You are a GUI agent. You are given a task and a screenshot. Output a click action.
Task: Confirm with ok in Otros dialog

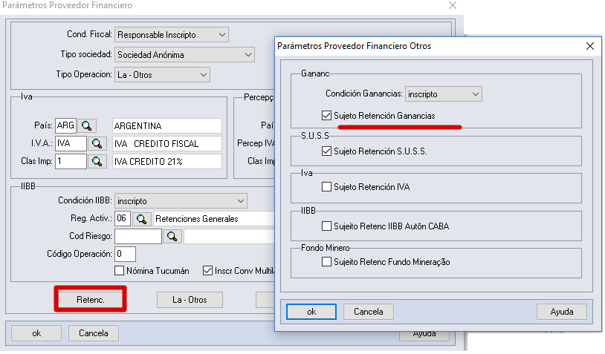(311, 312)
